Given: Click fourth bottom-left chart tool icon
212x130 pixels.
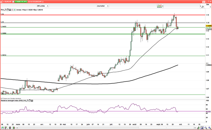Looking at the screenshot, I should point(14,128).
